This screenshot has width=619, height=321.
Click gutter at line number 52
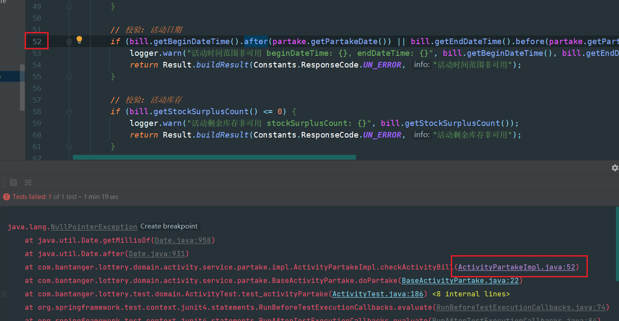pos(36,42)
